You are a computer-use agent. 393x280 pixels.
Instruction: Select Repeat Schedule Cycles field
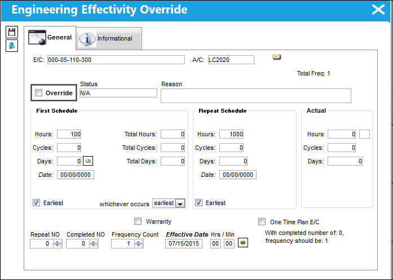(x=231, y=148)
